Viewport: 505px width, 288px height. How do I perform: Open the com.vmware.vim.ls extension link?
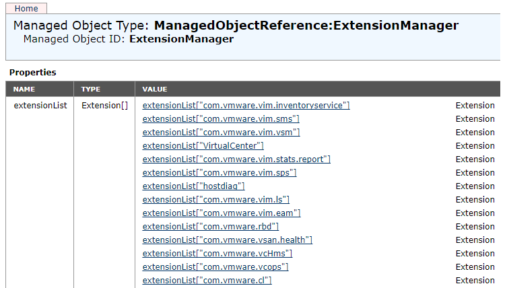point(216,200)
